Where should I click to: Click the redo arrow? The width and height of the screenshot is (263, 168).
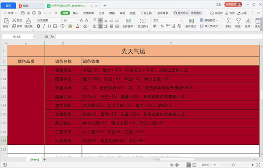point(50,13)
